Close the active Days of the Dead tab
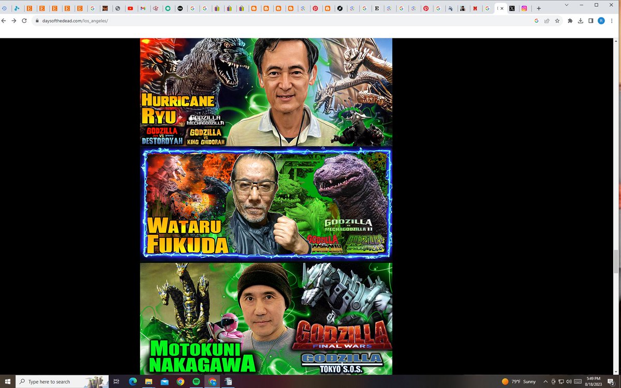 pyautogui.click(x=502, y=8)
